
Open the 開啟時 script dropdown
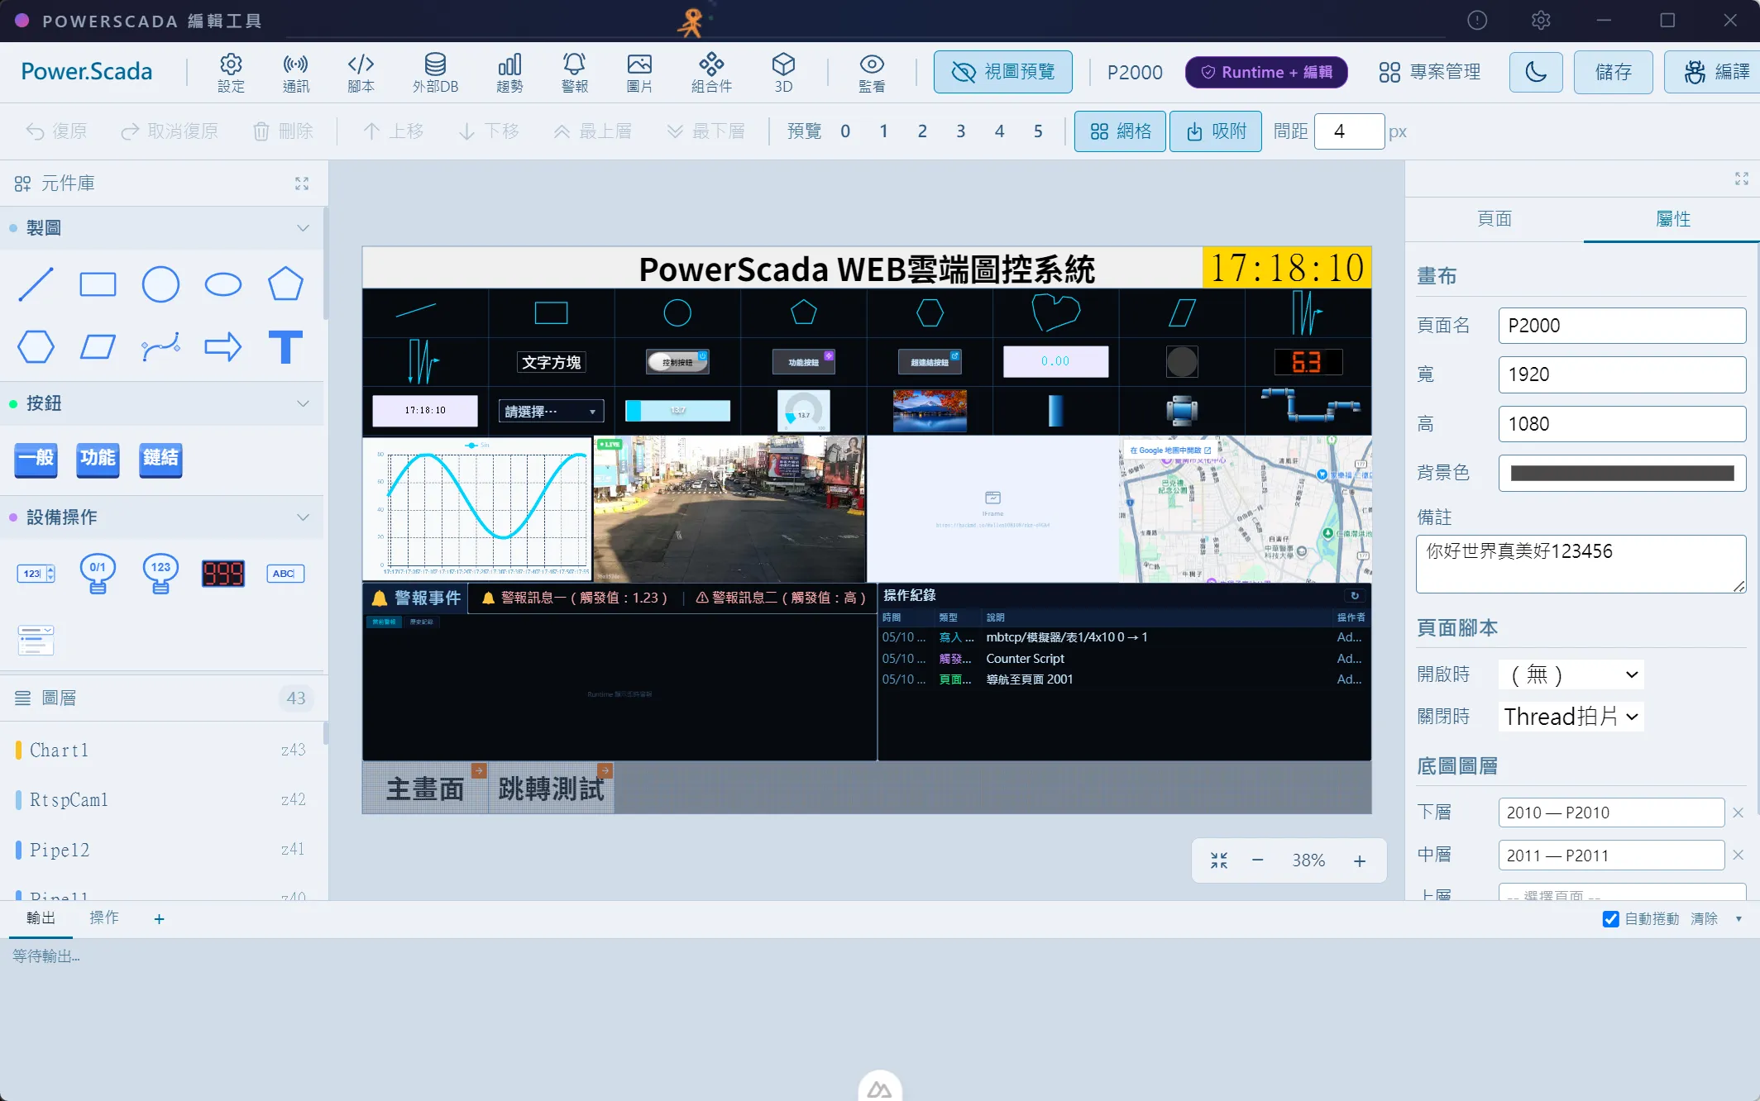[1571, 674]
